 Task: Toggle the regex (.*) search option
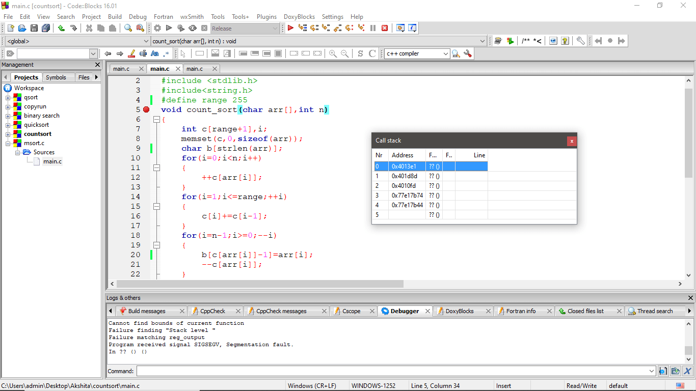pos(166,53)
